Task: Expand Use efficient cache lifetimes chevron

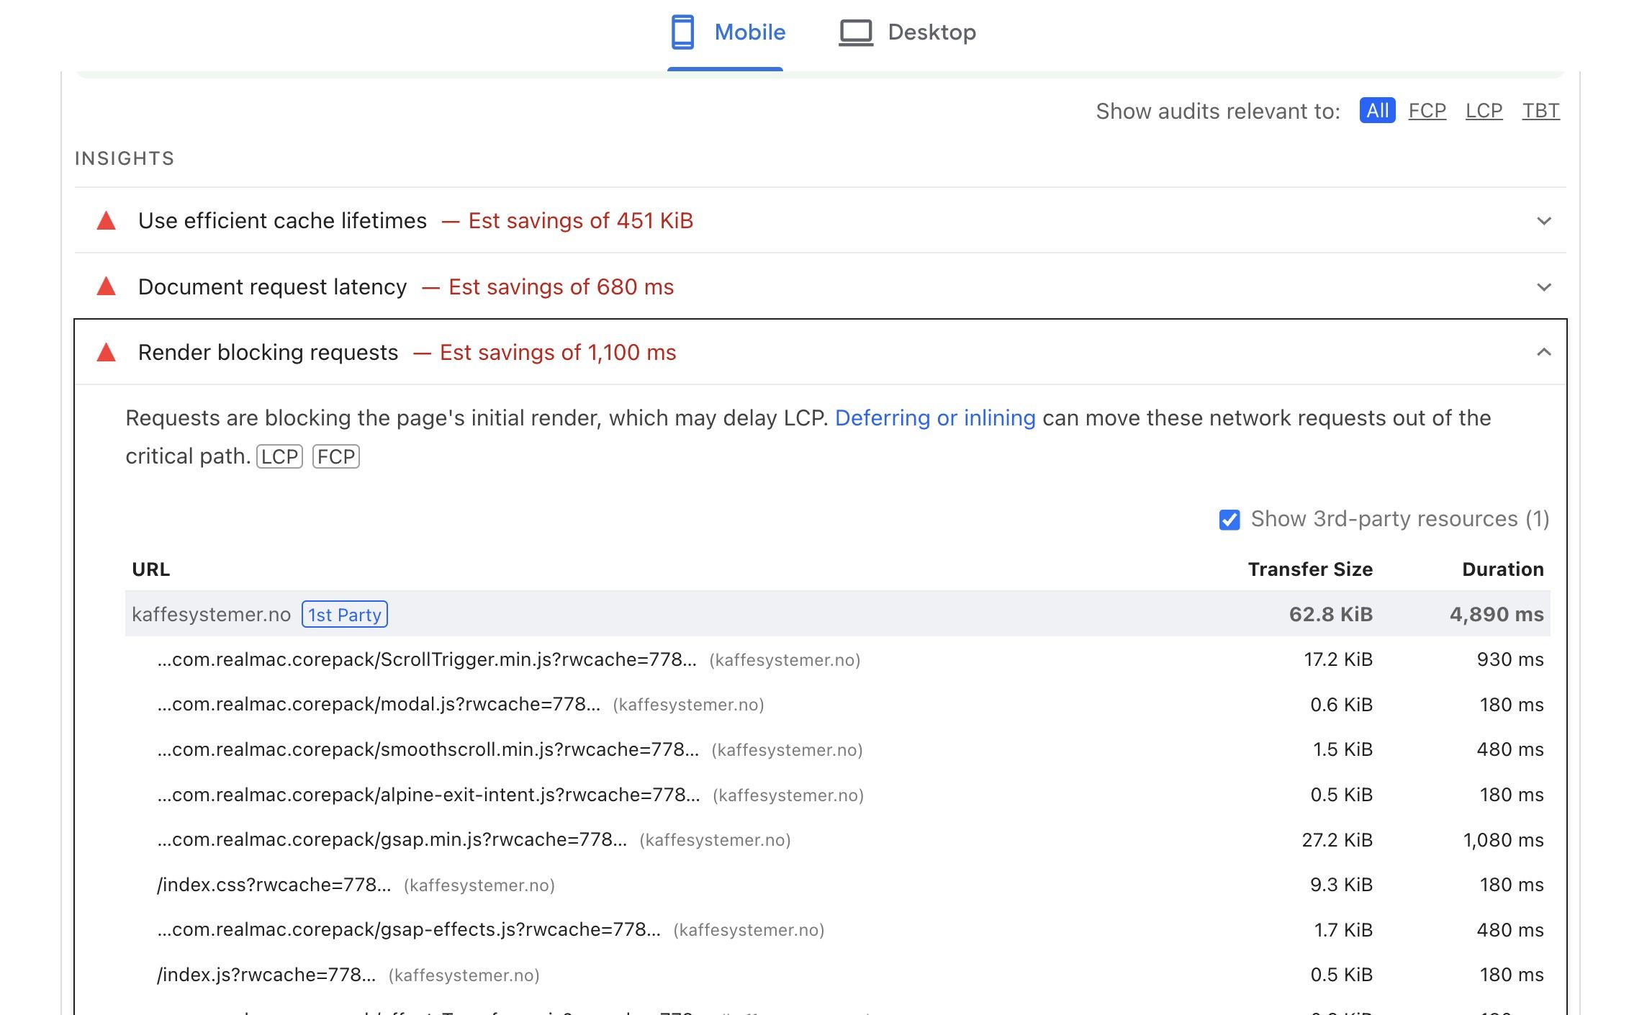Action: [1543, 221]
